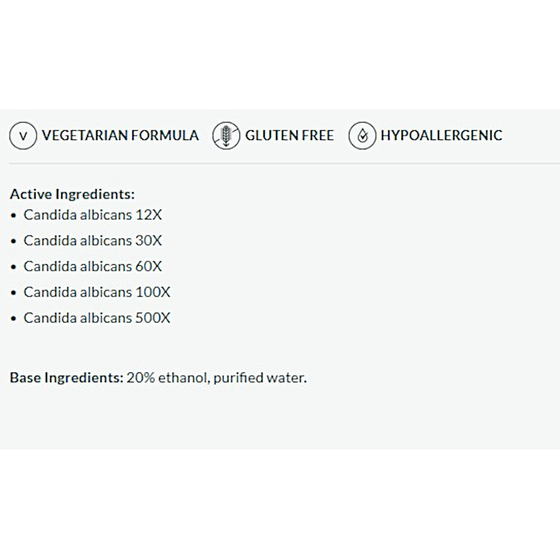Select the GLUTEN FREE label
The height and width of the screenshot is (560, 560).
[289, 136]
